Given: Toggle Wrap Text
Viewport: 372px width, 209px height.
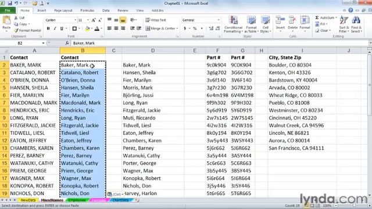Looking at the screenshot, I should click(x=156, y=20).
